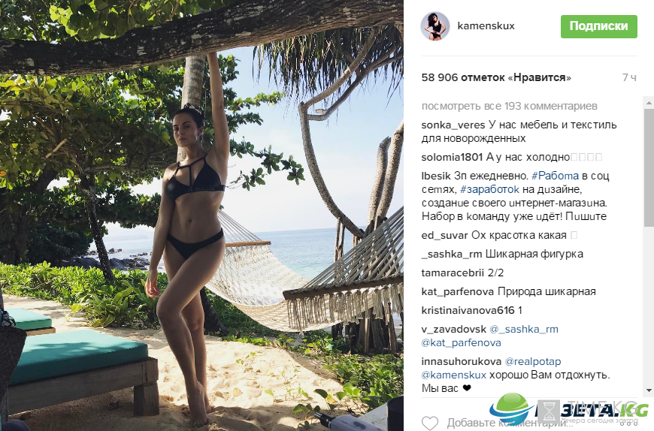
Task: Open the kamenskux username link
Action: [x=486, y=26]
